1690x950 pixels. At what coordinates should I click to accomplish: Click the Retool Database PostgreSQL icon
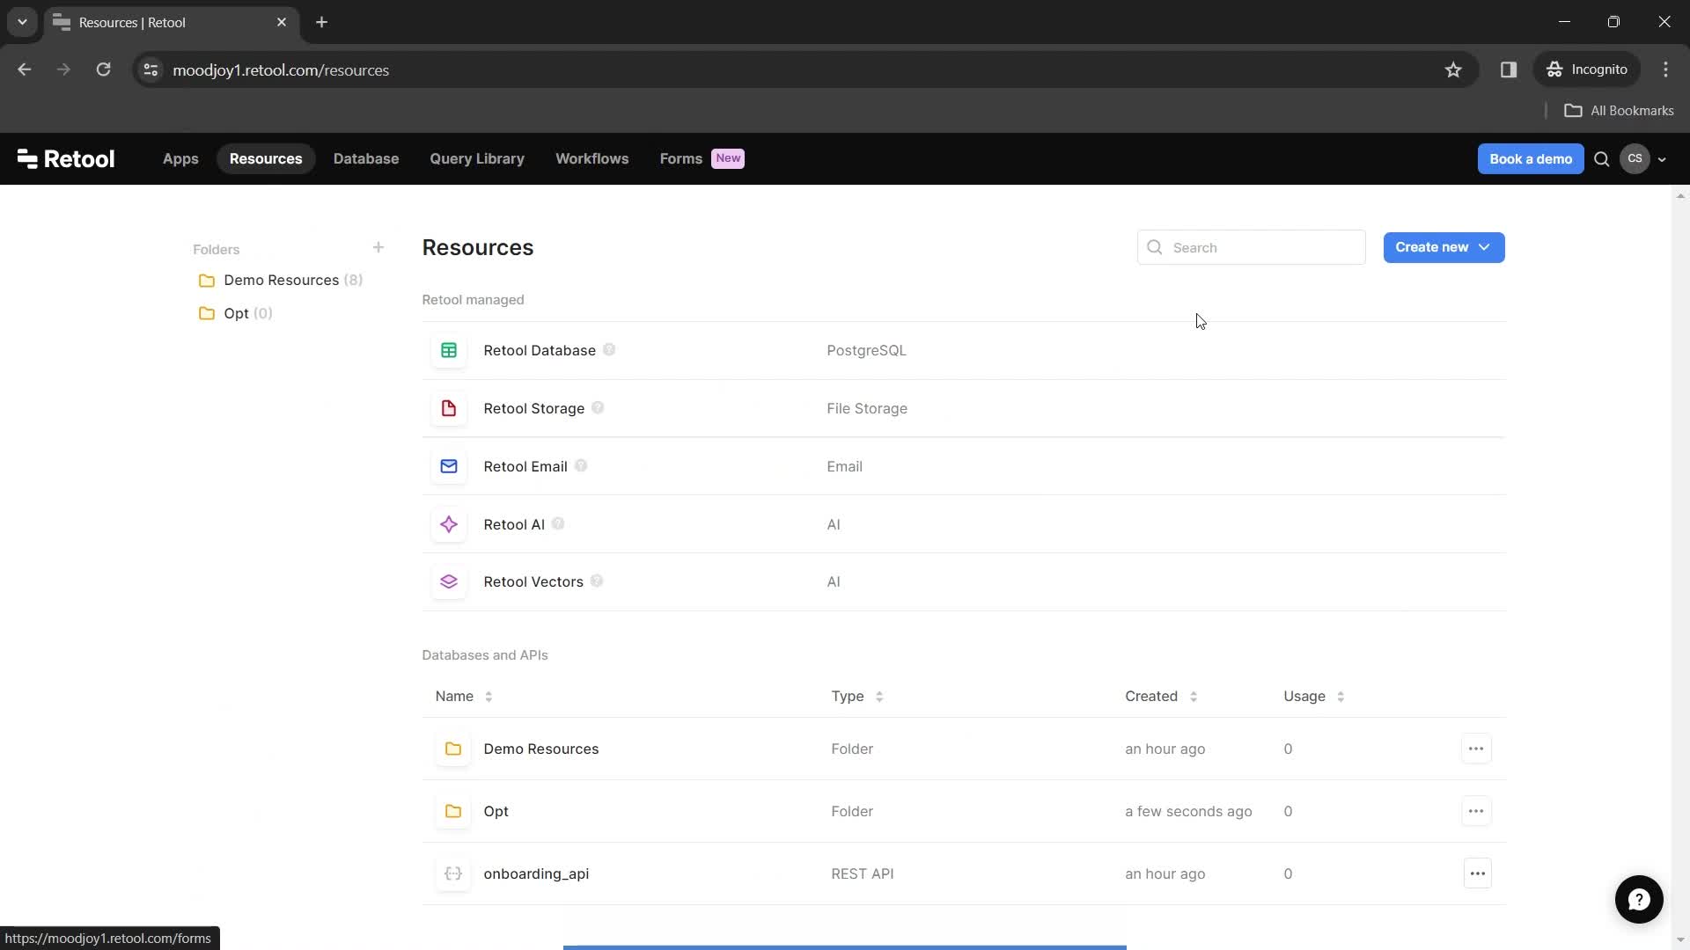[448, 349]
